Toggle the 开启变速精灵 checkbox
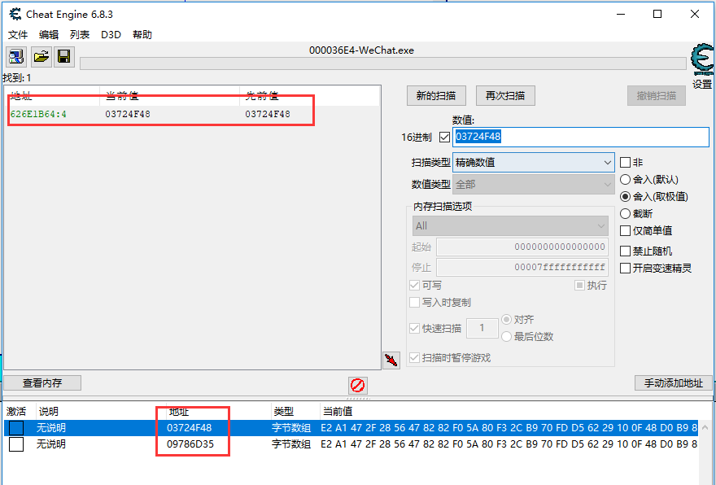 [x=625, y=269]
